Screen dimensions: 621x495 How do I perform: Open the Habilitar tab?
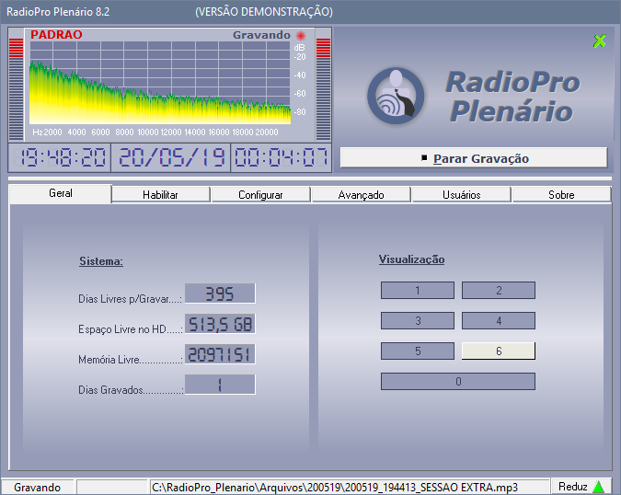click(x=161, y=195)
